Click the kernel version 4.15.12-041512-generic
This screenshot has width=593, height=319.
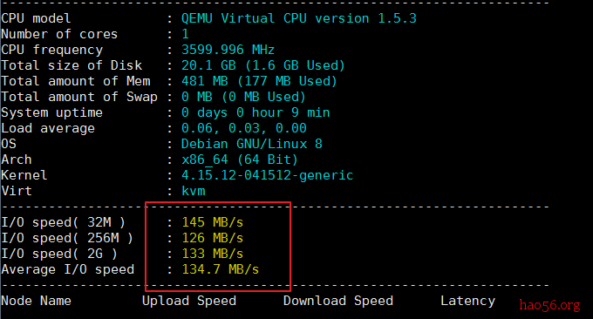point(267,175)
